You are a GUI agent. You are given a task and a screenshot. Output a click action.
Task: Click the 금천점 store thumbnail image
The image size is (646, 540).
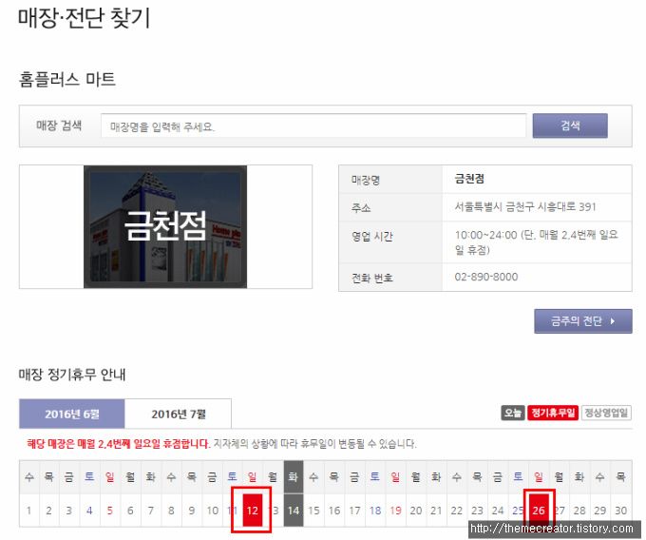coord(165,226)
